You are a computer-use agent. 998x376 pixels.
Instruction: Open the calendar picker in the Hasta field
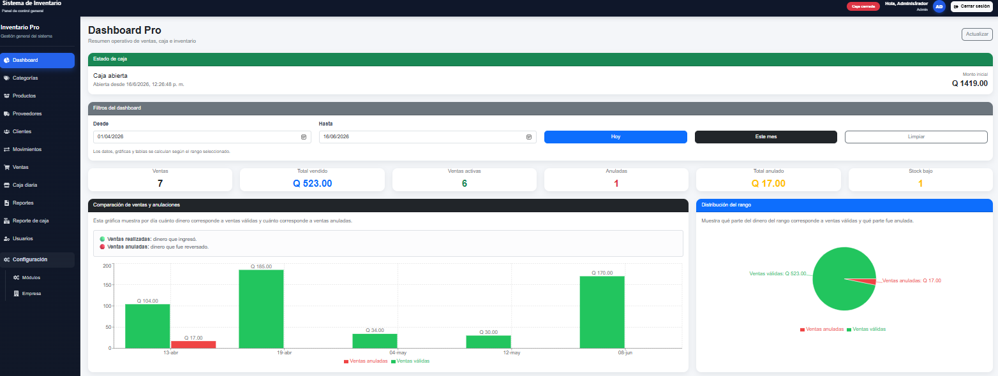[x=529, y=137]
